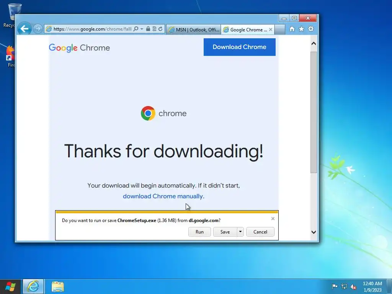Click the ChromeSetup.exe file name text
Viewport: 392px width, 294px height.
[137, 220]
